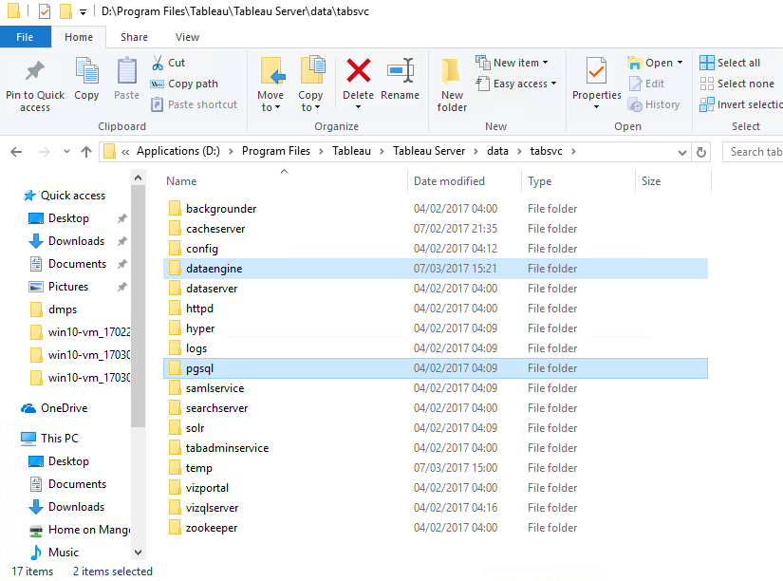Click Invert selection
Screen dimensions: 783x581
tap(741, 105)
